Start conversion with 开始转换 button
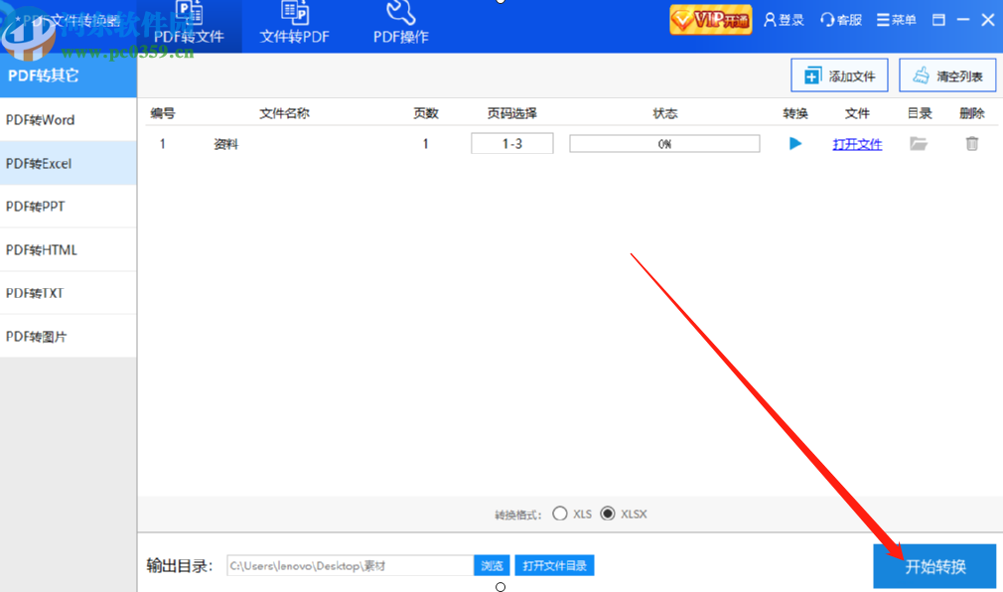The image size is (1003, 592). 933,565
